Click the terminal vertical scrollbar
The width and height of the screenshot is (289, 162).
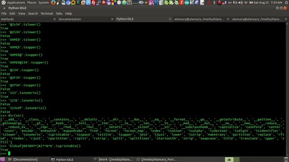point(287,90)
